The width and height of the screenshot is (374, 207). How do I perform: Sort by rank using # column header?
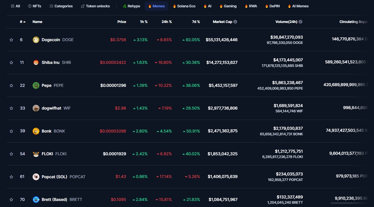[x=22, y=22]
